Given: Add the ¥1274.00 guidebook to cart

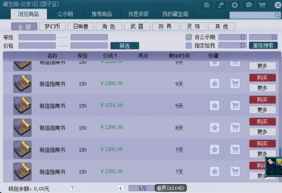Looking at the screenshot, I should tap(235, 106).
